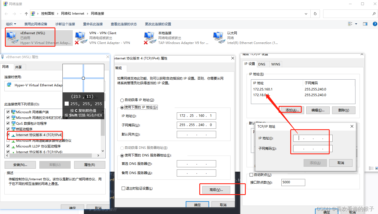
Task: Go forward with the Explorer forward arrow
Action: 14,14
